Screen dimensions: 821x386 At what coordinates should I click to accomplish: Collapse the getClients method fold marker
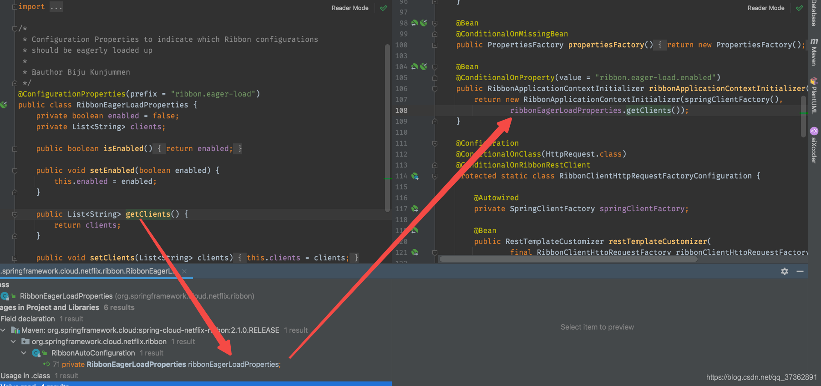pos(15,214)
